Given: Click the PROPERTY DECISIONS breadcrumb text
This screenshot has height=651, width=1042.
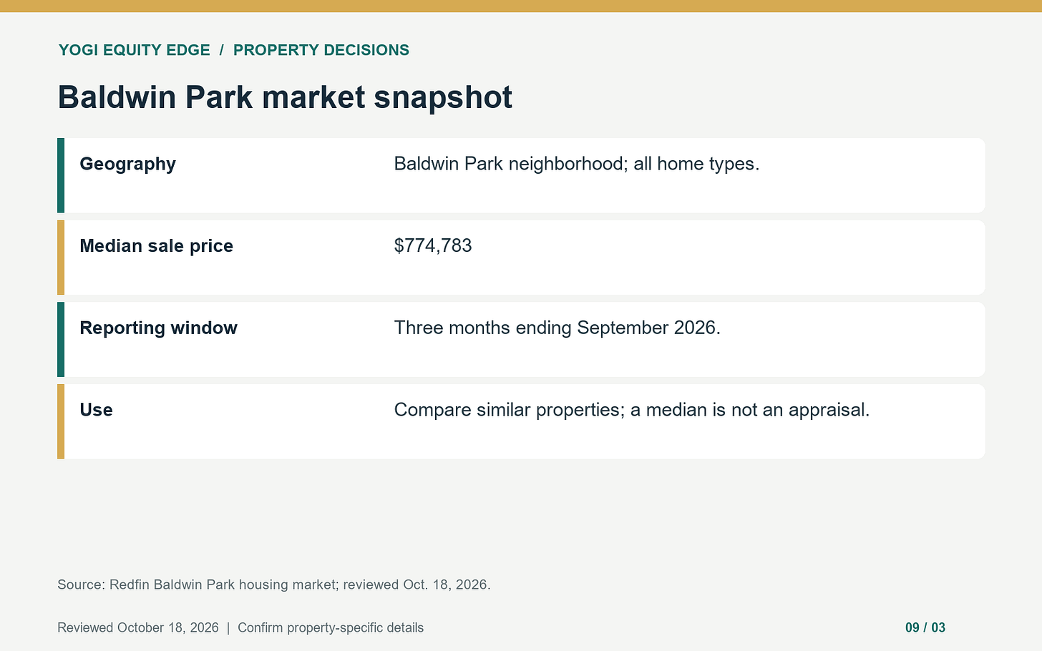Looking at the screenshot, I should (321, 50).
